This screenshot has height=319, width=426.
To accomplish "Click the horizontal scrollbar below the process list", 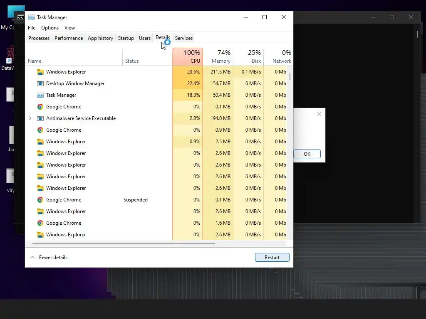I will 124,244.
